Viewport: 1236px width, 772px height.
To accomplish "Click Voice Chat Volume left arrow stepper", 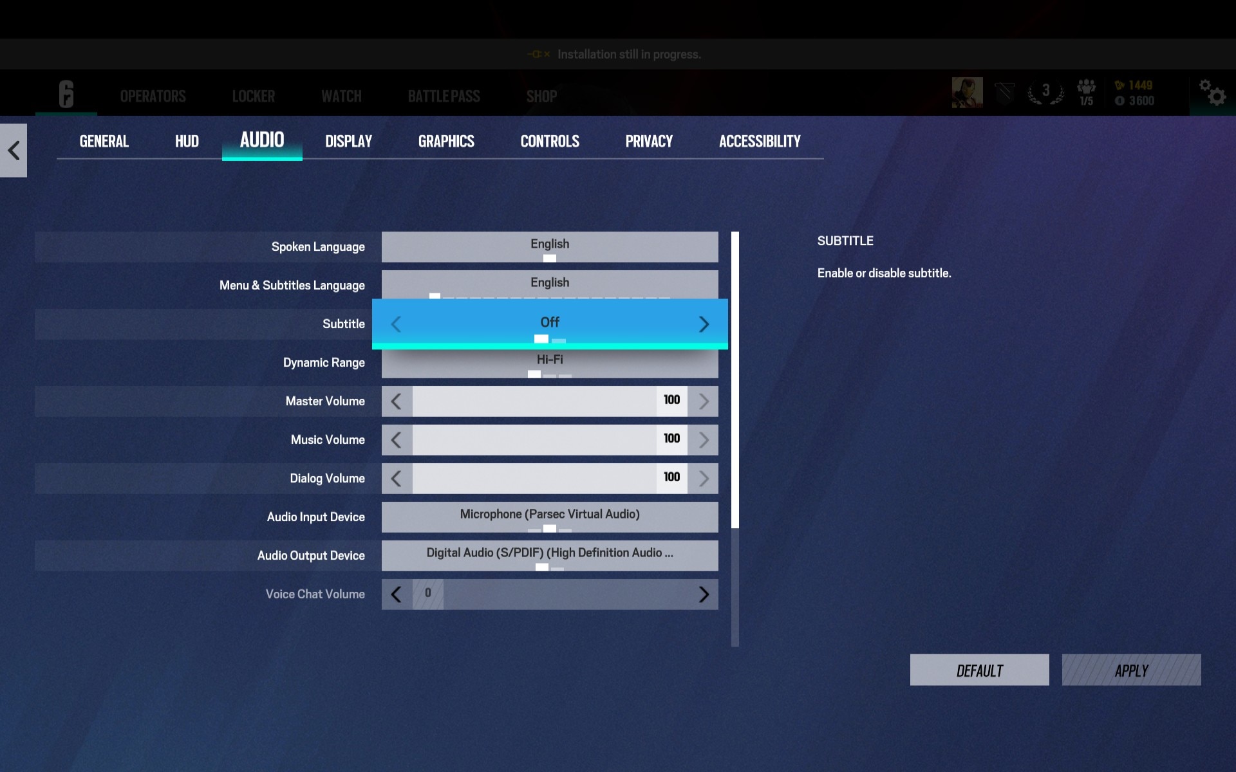I will 396,593.
